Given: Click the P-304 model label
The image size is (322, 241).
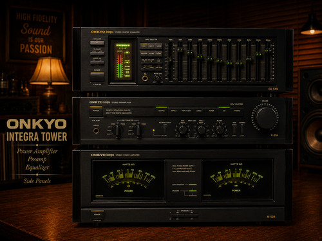Looking at the screenshot, I should (274, 136).
